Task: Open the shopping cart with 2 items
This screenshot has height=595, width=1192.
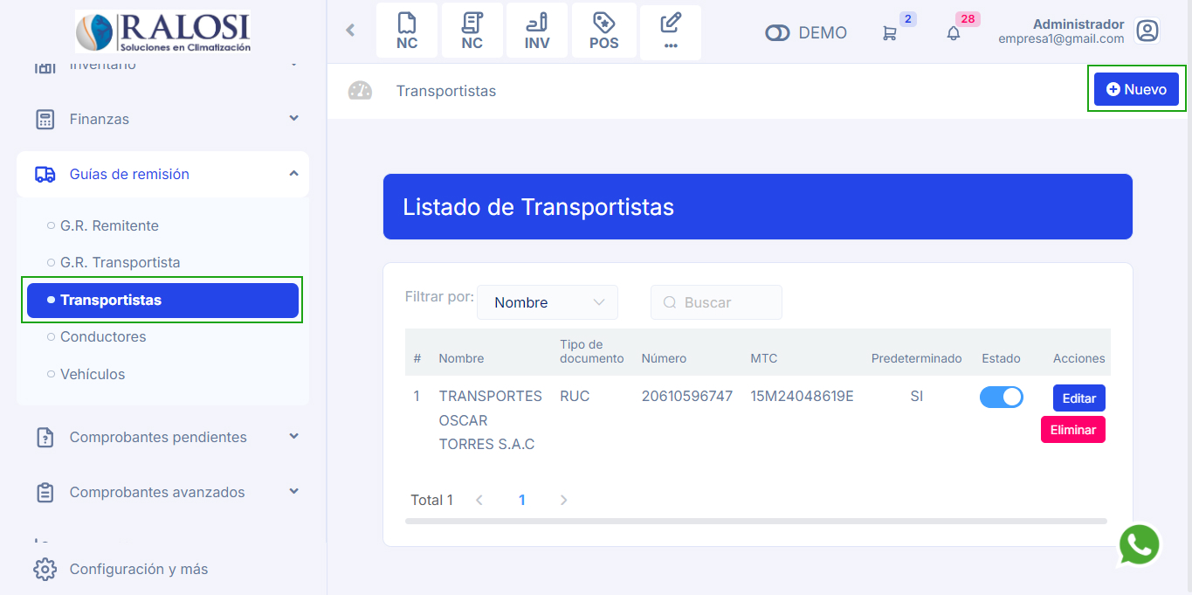Action: coord(891,32)
